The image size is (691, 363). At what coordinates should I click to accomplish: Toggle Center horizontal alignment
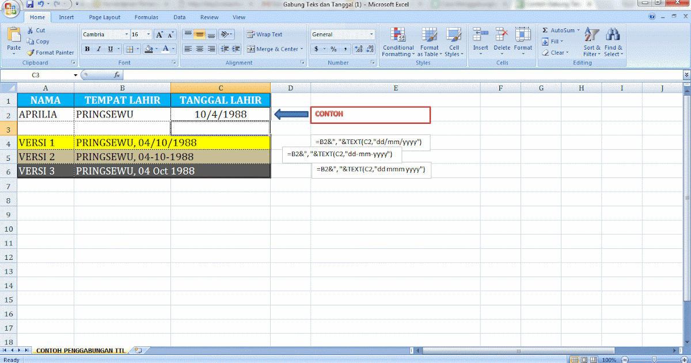tap(200, 49)
